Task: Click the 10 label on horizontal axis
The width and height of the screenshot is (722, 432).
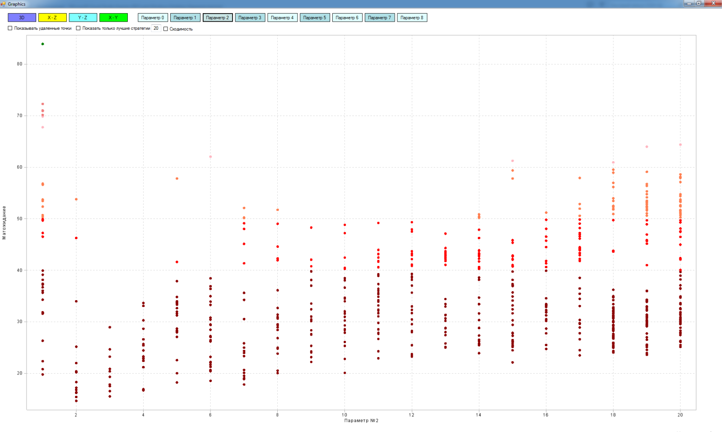Action: [x=345, y=415]
